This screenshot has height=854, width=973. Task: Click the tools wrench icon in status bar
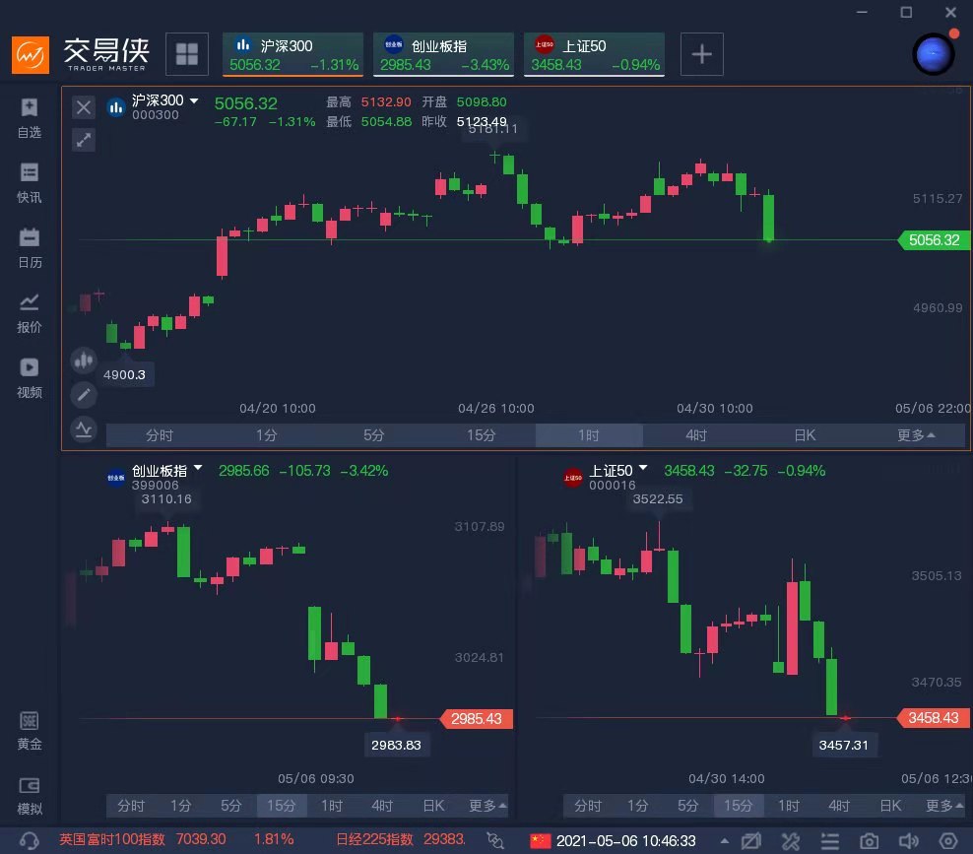tap(791, 841)
